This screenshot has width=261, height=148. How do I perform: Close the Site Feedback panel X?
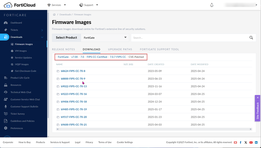258,98
